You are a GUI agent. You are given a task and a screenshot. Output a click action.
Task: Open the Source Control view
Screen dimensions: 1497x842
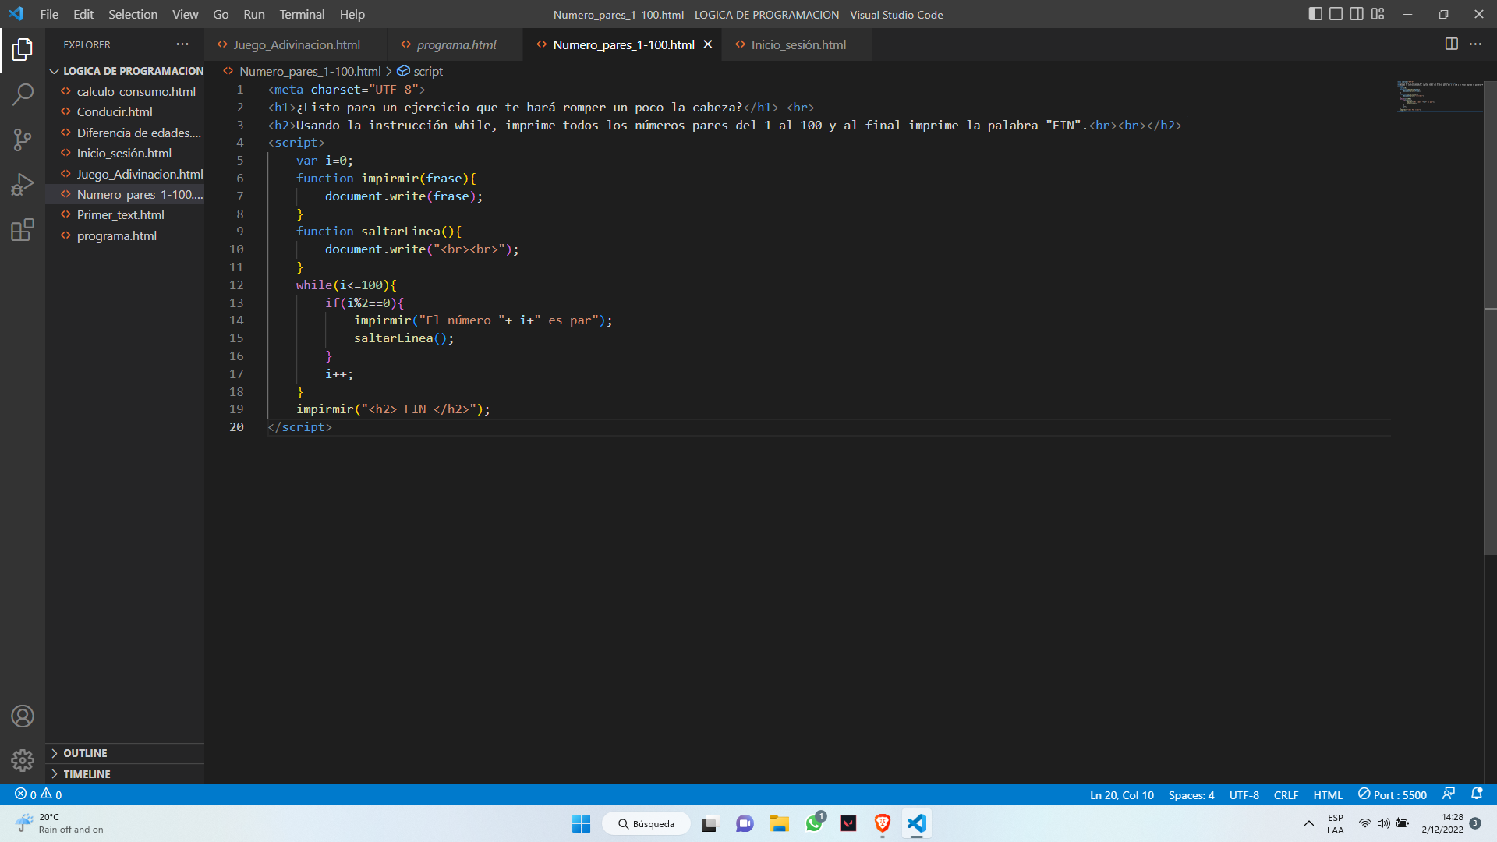23,140
